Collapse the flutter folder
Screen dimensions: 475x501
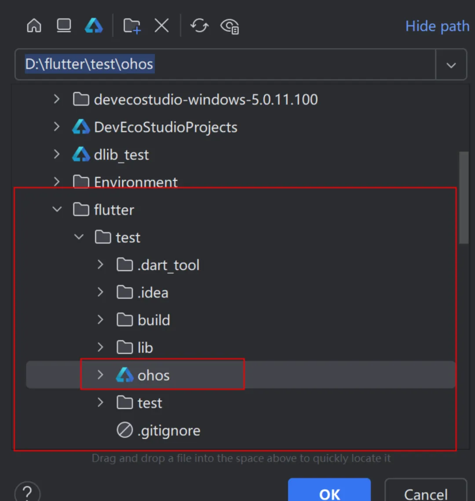coord(57,209)
